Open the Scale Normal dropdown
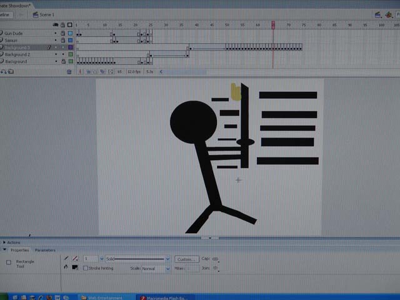Viewport: 400px width, 300px height. point(167,269)
